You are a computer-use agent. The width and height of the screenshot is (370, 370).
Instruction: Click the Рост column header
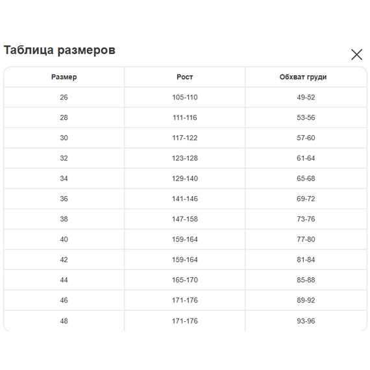[185, 77]
